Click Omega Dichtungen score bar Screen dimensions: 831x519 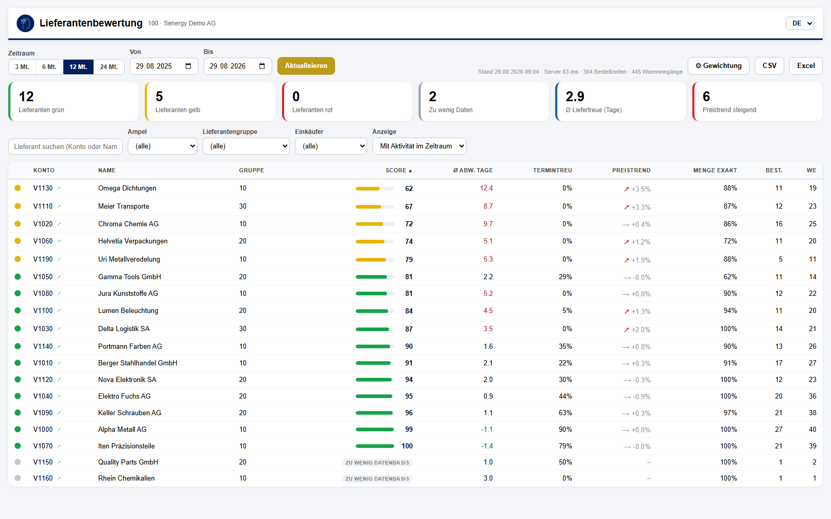(375, 189)
